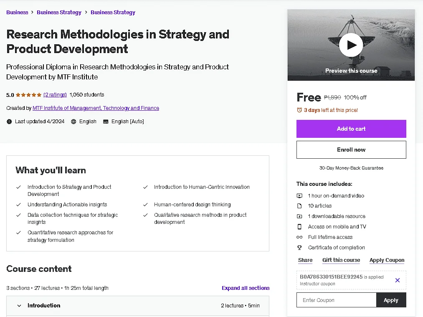Open the last Business Strategy breadcrumb
The width and height of the screenshot is (423, 317).
coord(113,13)
